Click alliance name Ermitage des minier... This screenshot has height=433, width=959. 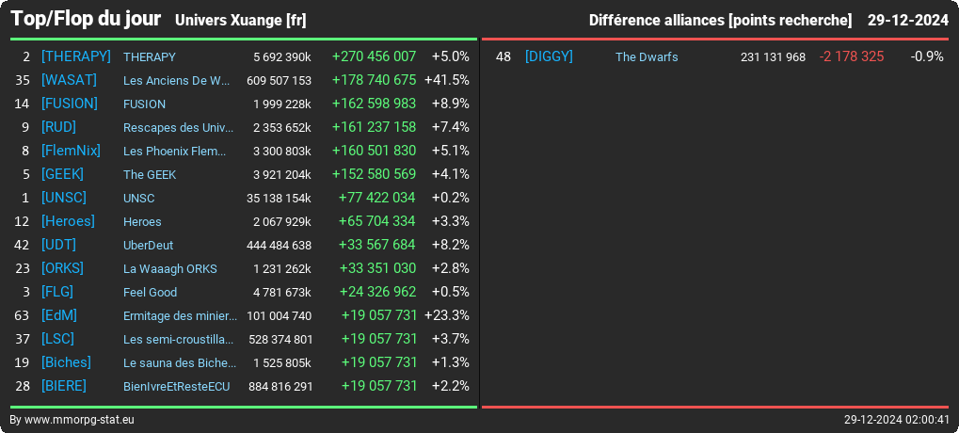pos(181,316)
